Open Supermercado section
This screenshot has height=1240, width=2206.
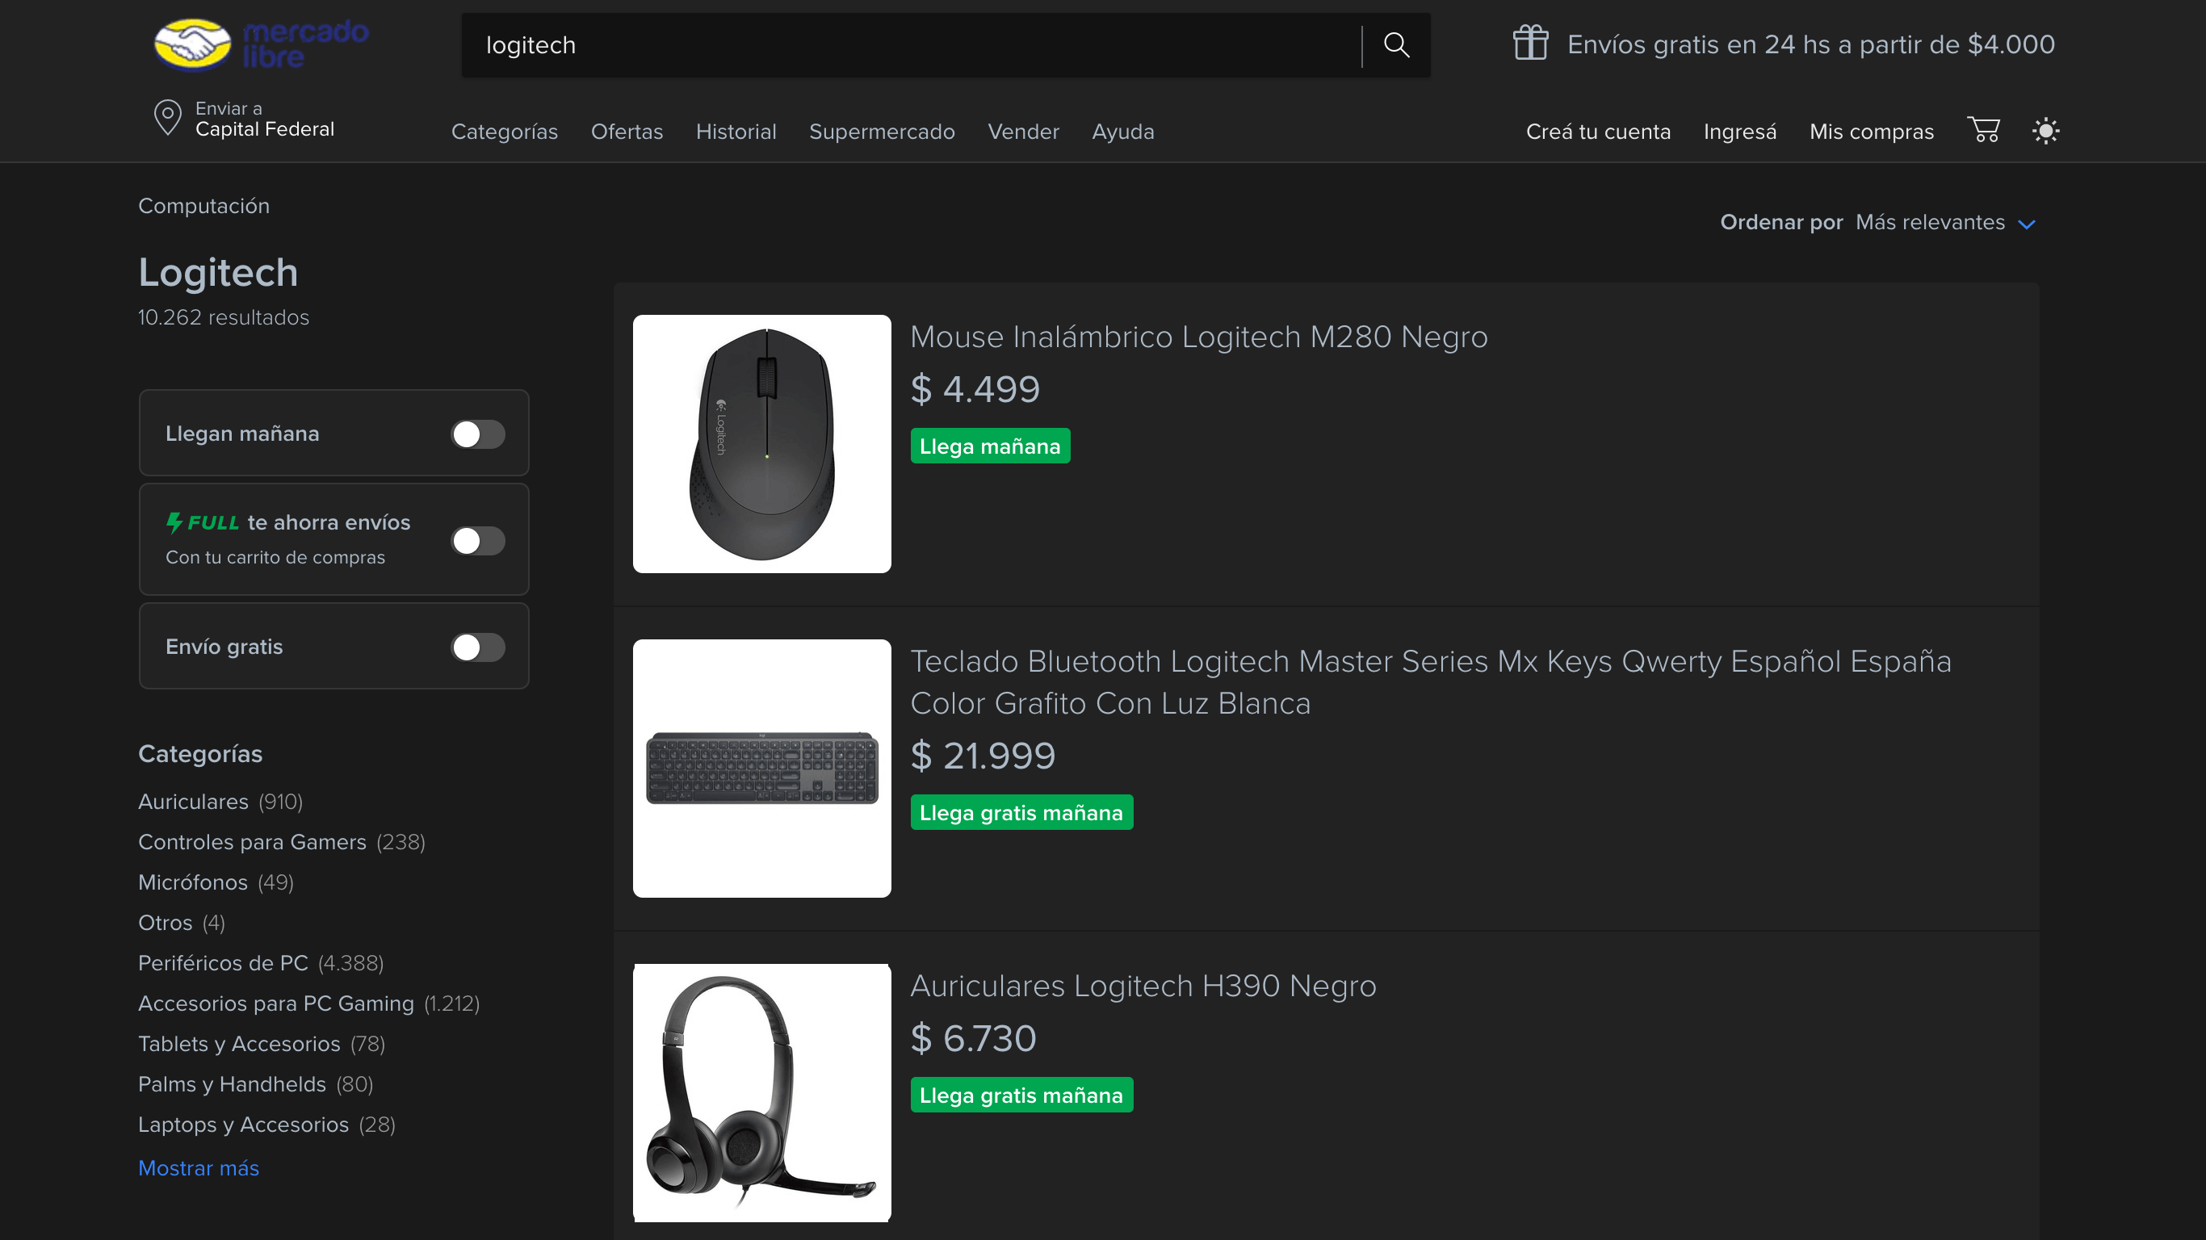(x=882, y=131)
